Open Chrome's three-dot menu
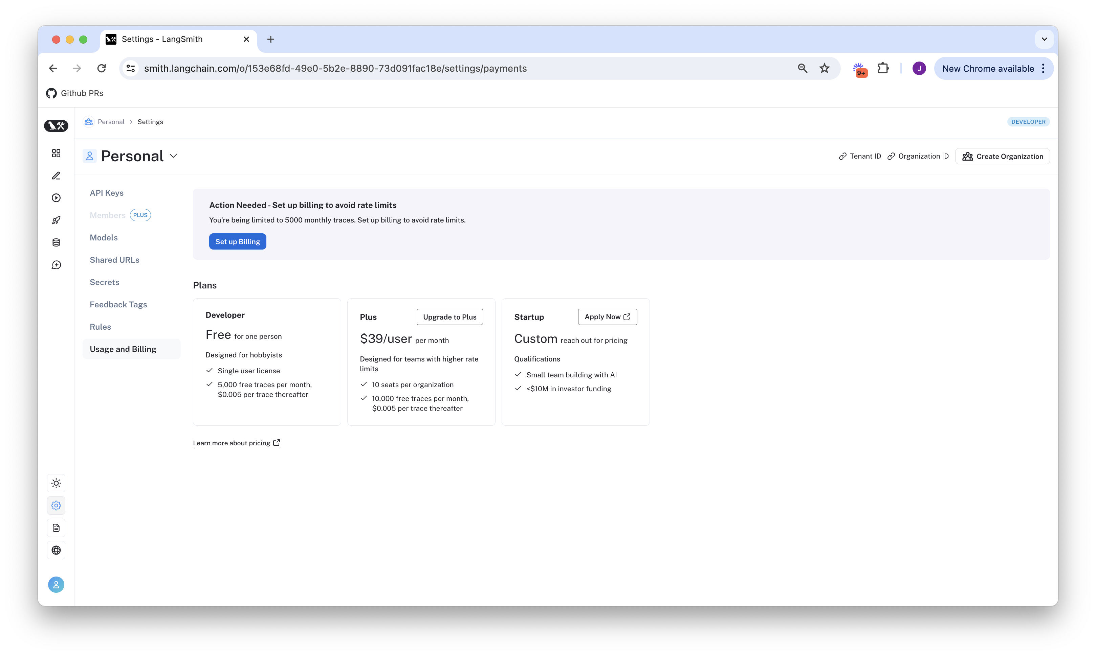 [1043, 69]
